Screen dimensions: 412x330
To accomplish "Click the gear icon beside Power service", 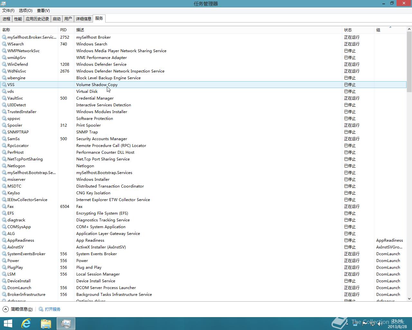I will point(4,261).
